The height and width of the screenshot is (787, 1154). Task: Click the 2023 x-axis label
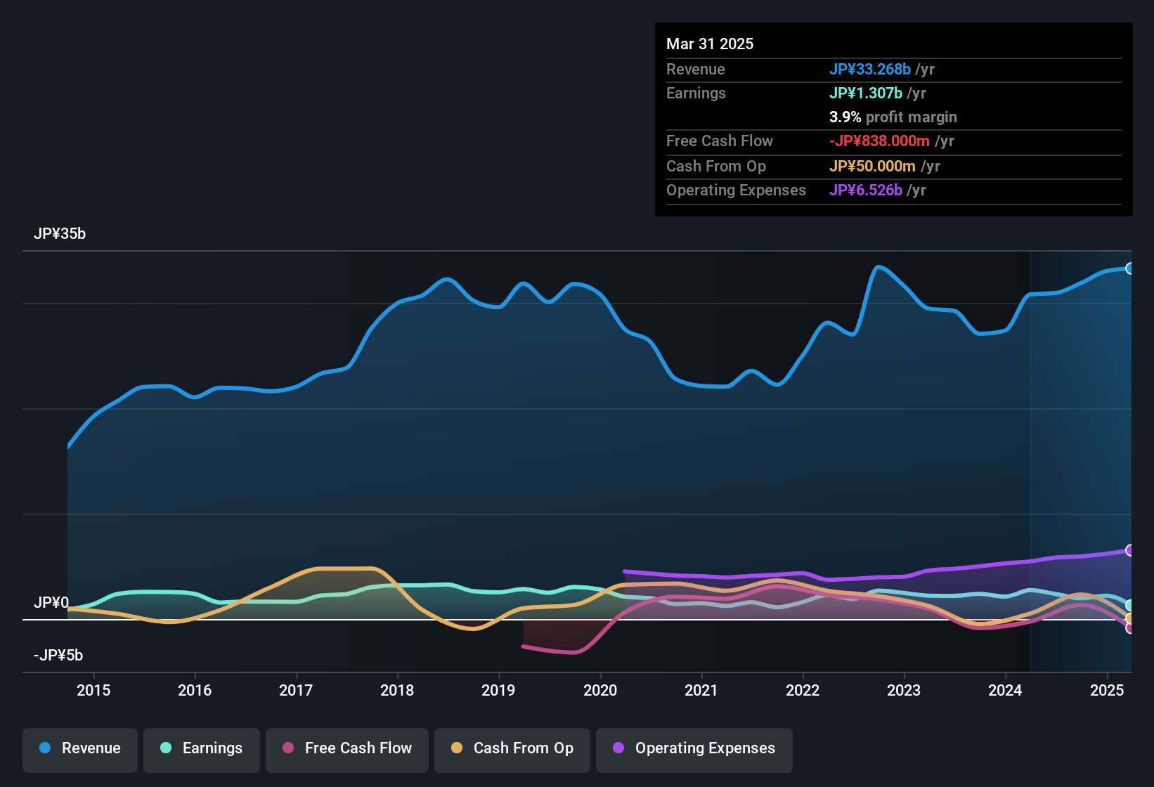coord(904,691)
